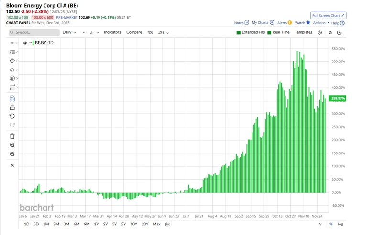
Task: Click into the Symbol search field
Action: [x=34, y=32]
